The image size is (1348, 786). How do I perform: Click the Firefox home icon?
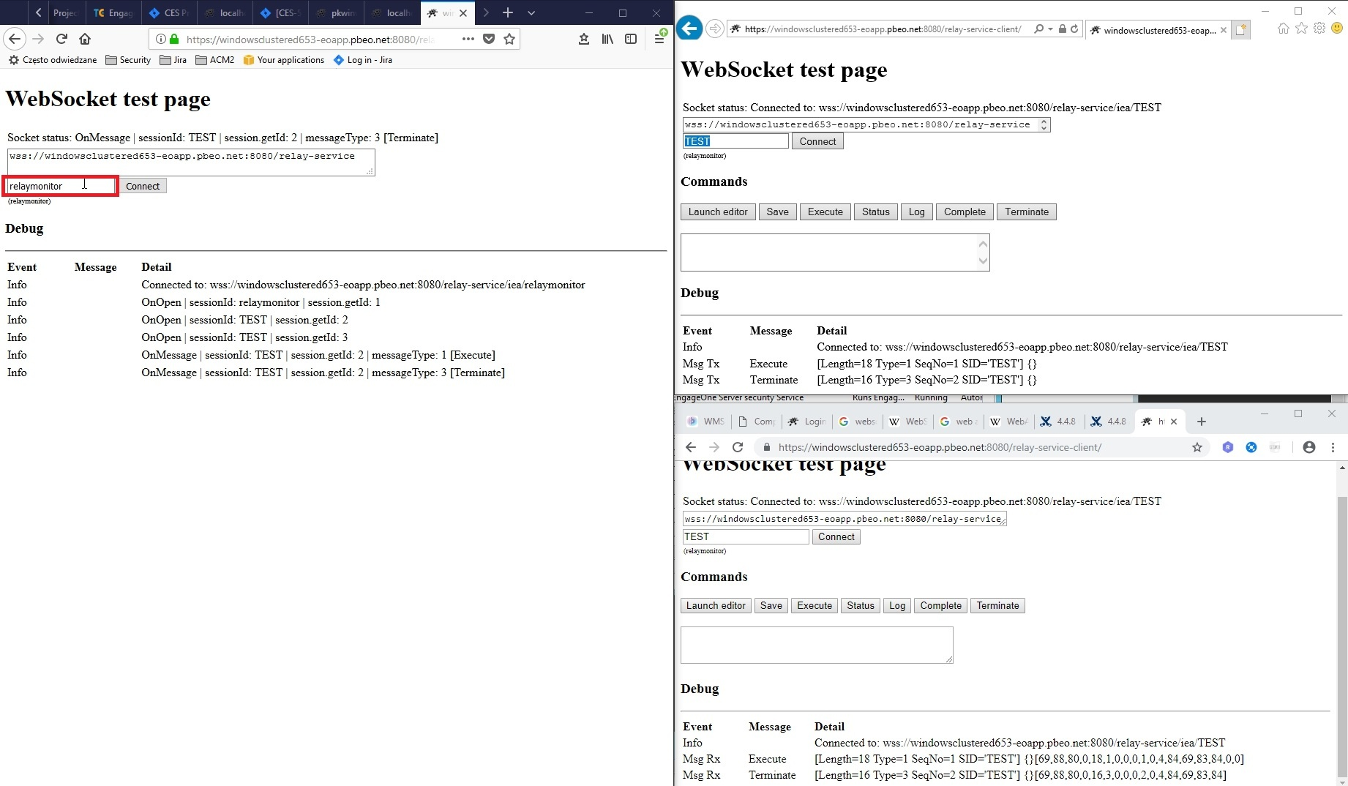click(85, 40)
